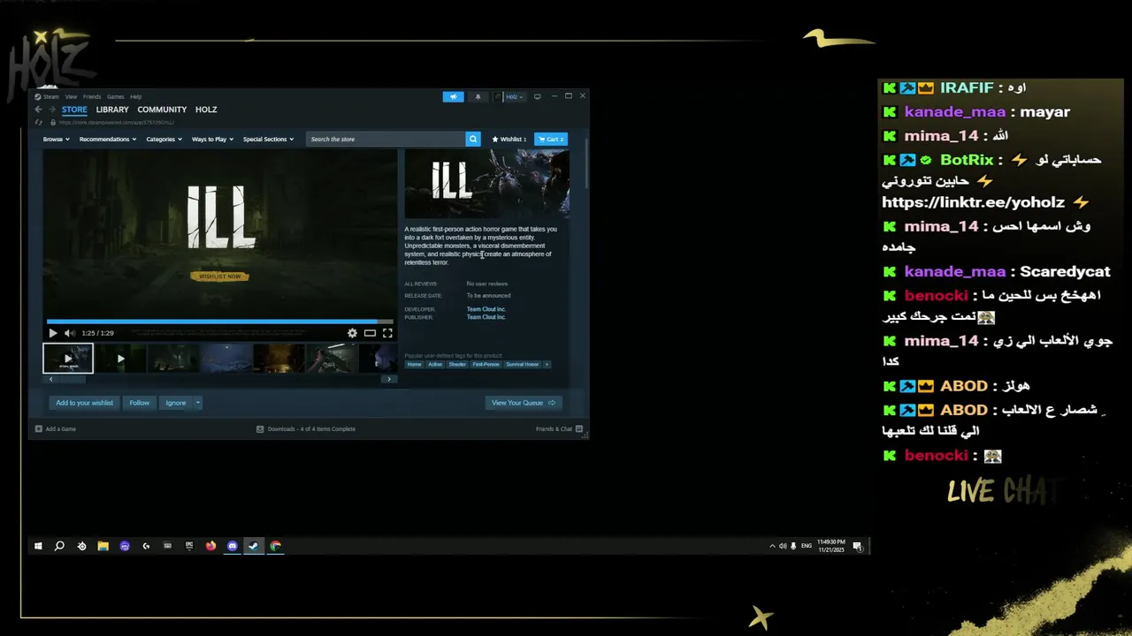The image size is (1132, 636).
Task: Click the Add a Game plus icon
Action: coord(38,429)
